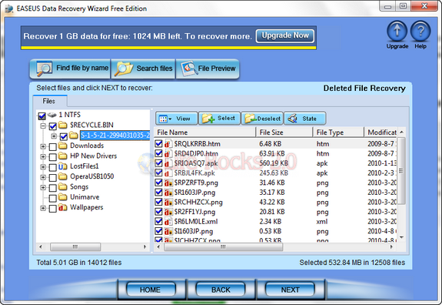
Task: Select the $RIOASQ7.apk file name
Action: coord(196,163)
